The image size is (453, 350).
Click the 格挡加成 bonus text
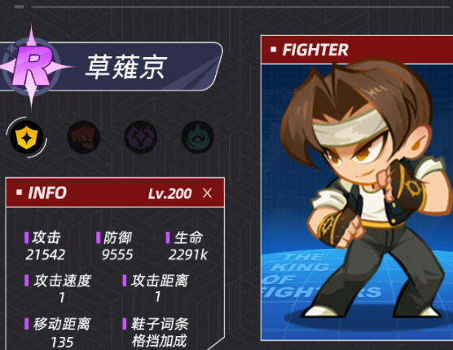click(x=159, y=341)
